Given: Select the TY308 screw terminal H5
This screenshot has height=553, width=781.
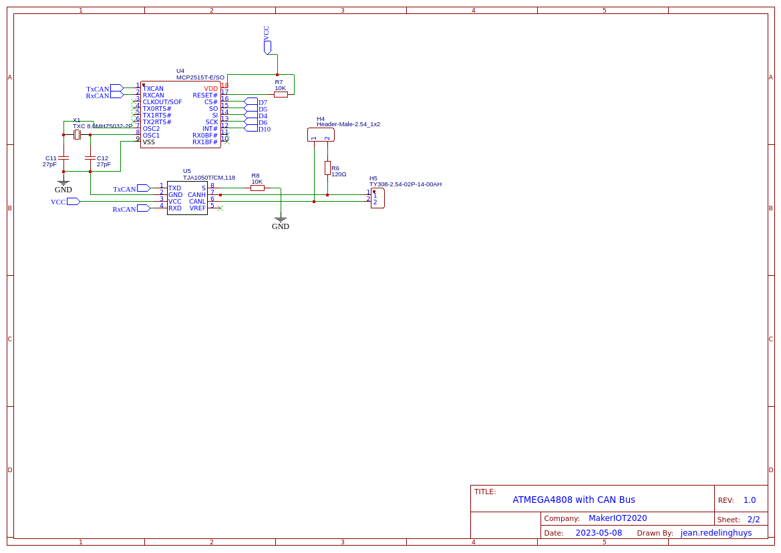Looking at the screenshot, I should click(x=377, y=197).
